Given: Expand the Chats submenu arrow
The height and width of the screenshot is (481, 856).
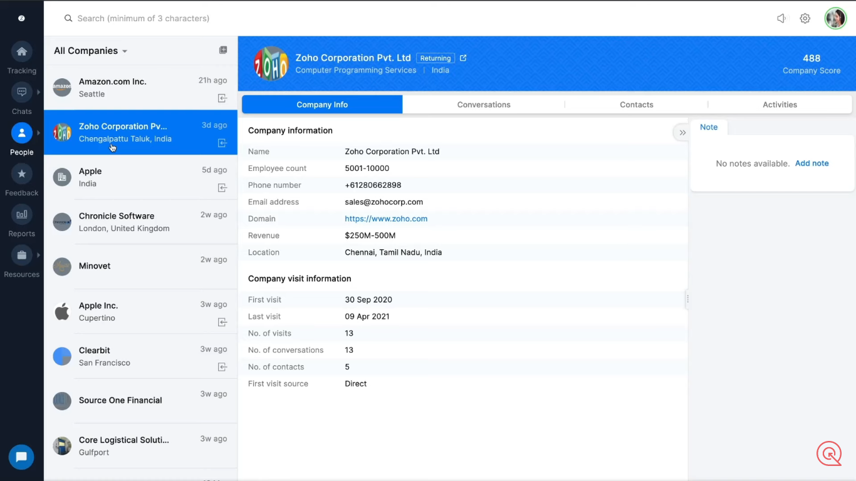Looking at the screenshot, I should pos(38,92).
